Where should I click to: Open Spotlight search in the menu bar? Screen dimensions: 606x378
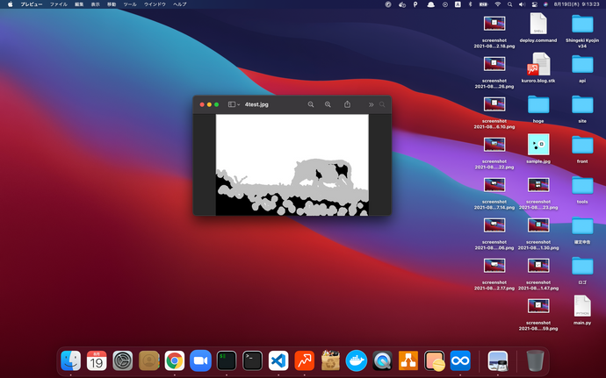[509, 4]
